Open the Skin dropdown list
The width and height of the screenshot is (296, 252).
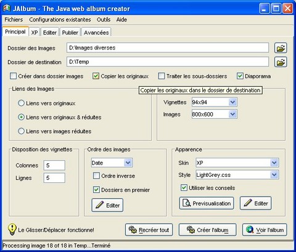click(274, 163)
